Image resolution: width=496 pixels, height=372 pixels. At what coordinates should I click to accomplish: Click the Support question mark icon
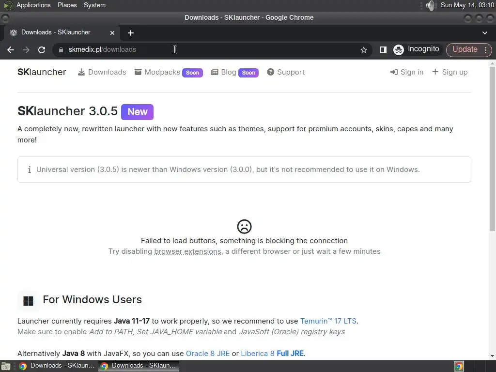click(x=270, y=72)
